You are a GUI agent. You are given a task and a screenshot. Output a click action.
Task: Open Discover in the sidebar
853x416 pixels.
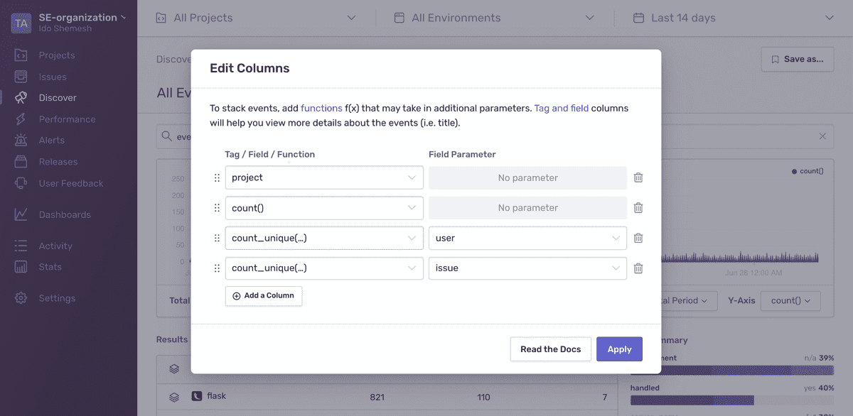[57, 98]
